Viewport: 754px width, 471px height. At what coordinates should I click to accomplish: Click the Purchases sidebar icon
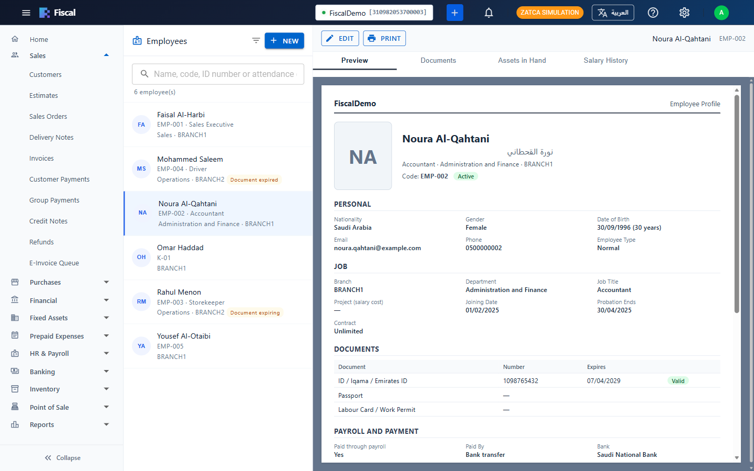[15, 282]
